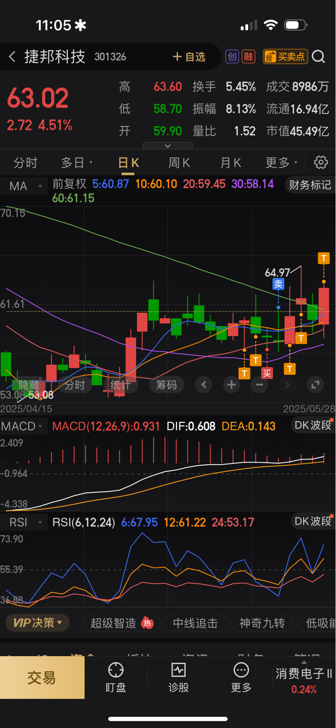
Task: Zoom out chart with minus icon
Action: 260,385
